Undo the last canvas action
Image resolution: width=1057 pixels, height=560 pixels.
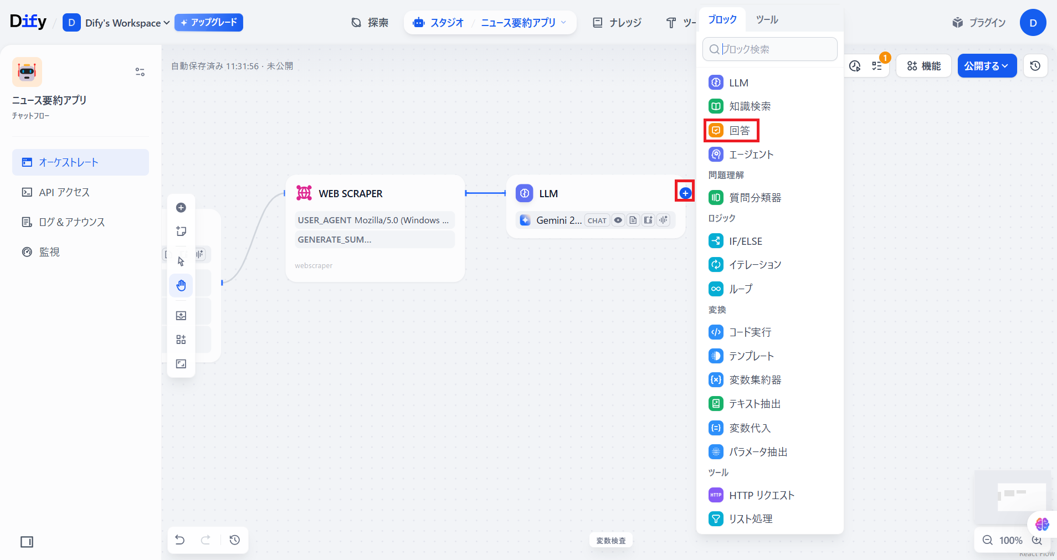[180, 540]
